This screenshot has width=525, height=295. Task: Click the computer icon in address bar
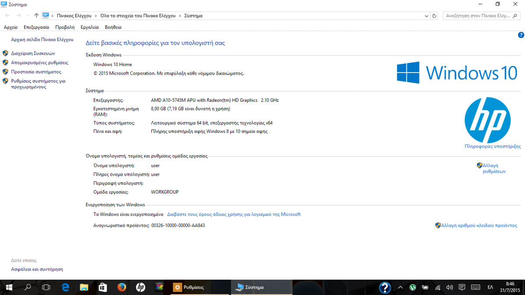click(x=45, y=16)
